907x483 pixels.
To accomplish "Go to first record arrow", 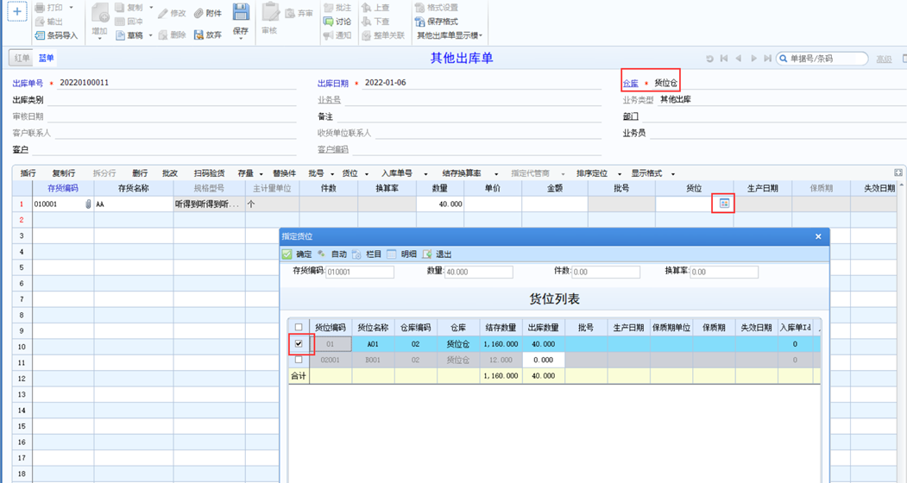I will 724,59.
